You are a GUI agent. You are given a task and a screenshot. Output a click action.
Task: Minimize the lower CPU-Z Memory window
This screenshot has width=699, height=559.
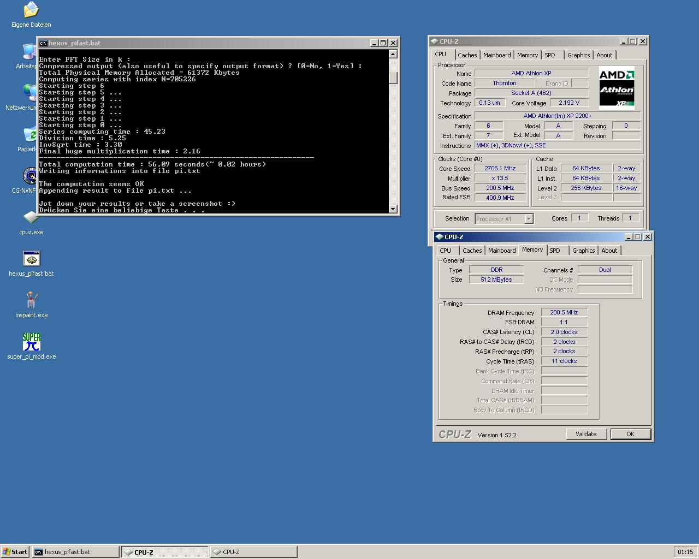tap(629, 237)
